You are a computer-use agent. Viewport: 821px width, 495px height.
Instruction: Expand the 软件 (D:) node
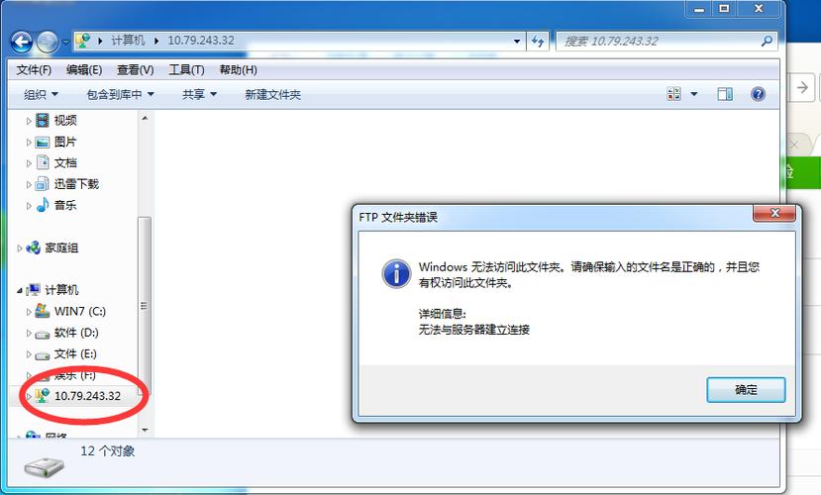point(29,334)
